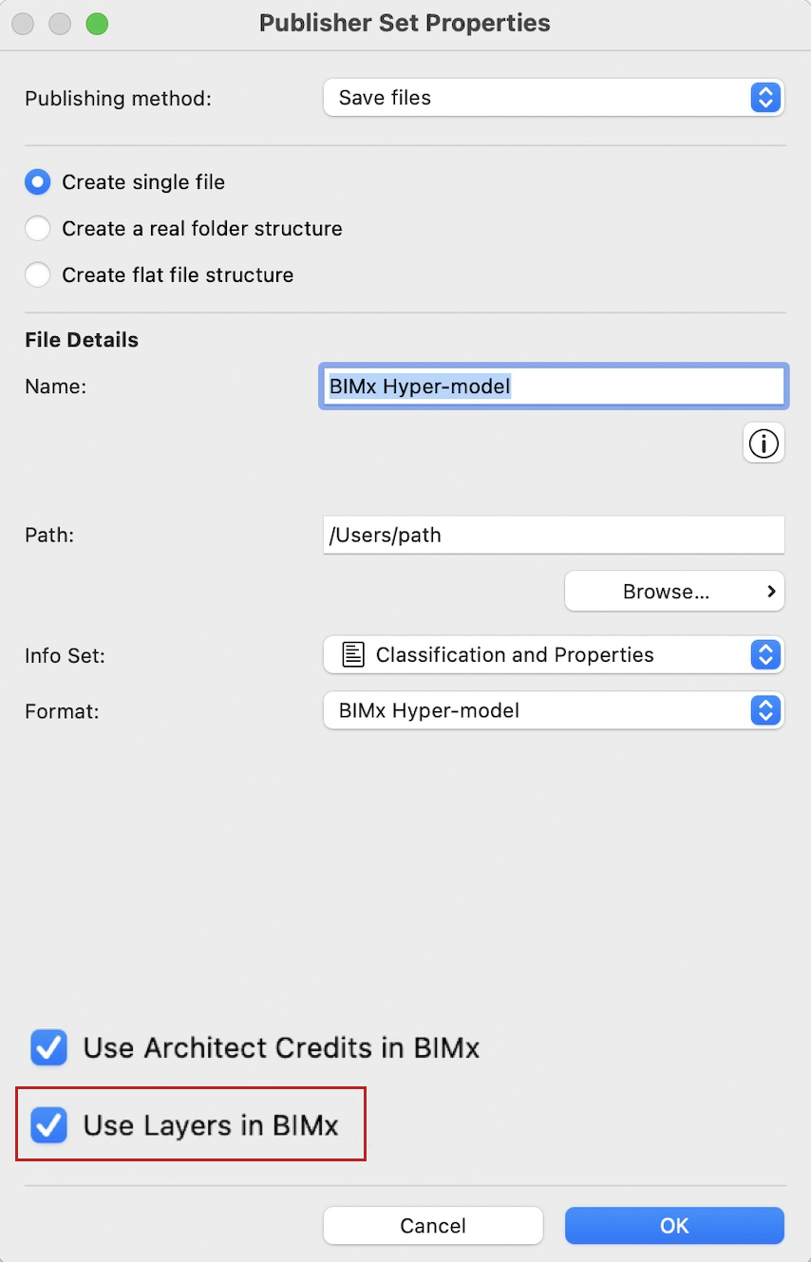Choose Create a real folder structure
811x1262 pixels.
coord(38,229)
